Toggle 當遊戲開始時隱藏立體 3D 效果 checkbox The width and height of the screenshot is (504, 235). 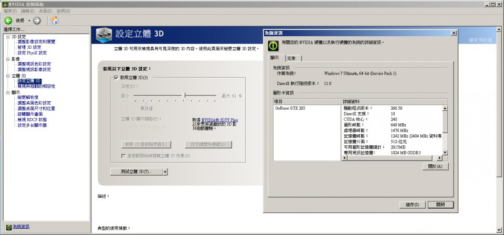pos(123,156)
